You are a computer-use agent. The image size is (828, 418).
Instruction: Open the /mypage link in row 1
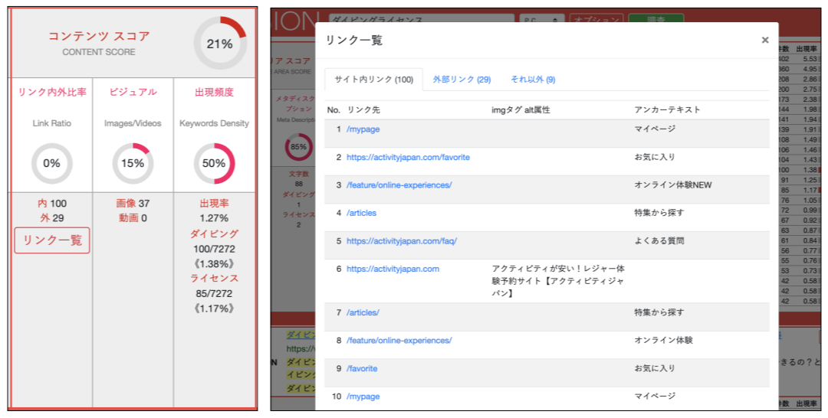(363, 129)
